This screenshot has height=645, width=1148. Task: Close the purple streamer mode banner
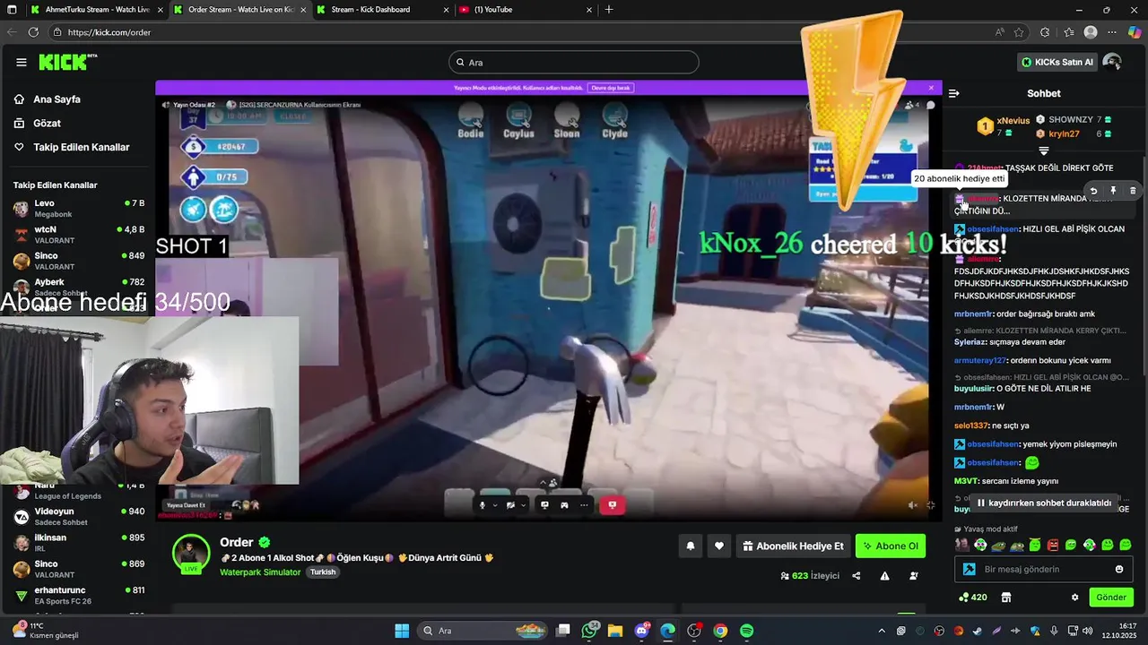coord(931,88)
